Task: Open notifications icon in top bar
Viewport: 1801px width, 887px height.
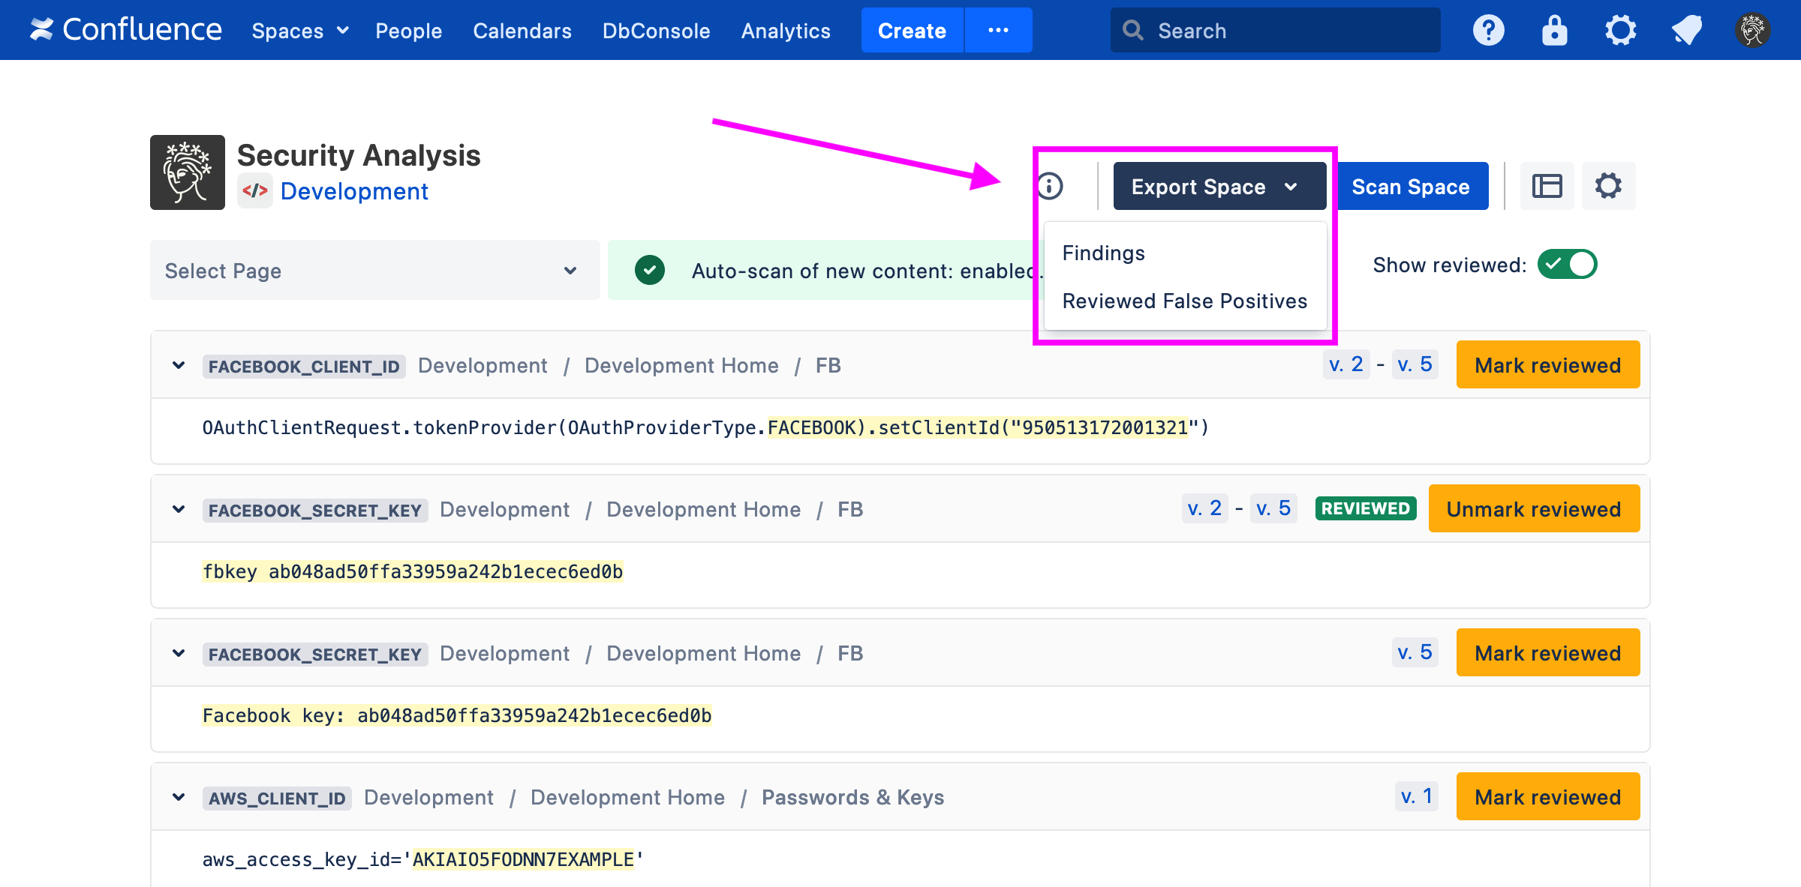Action: point(1686,31)
